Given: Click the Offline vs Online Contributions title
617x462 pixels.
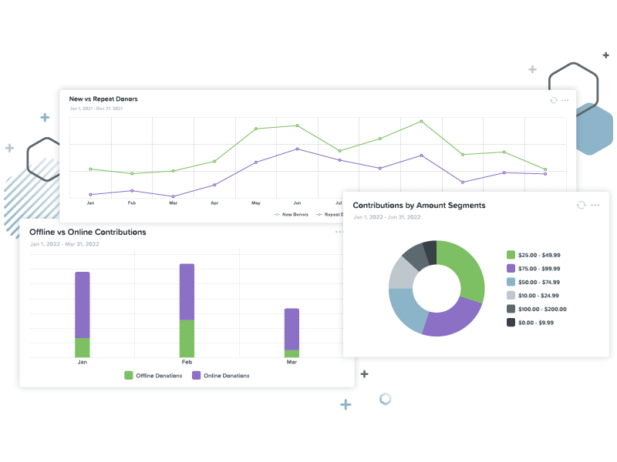Looking at the screenshot, I should (88, 233).
